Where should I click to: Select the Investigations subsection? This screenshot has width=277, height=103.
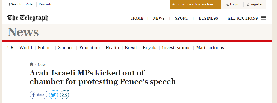pyautogui.click(x=176, y=47)
